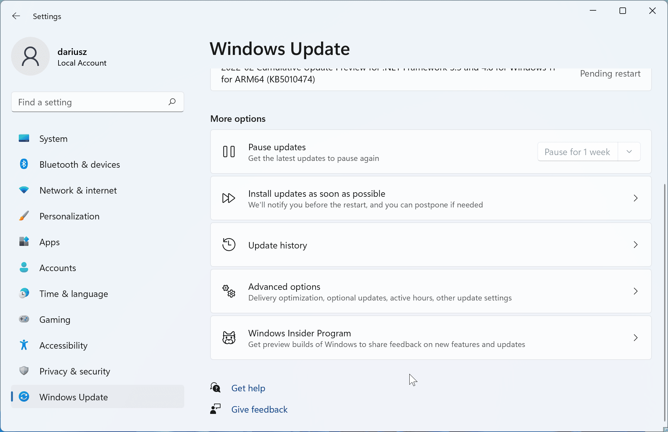This screenshot has width=668, height=432.
Task: Click the Pause updates title text
Action: 277,147
